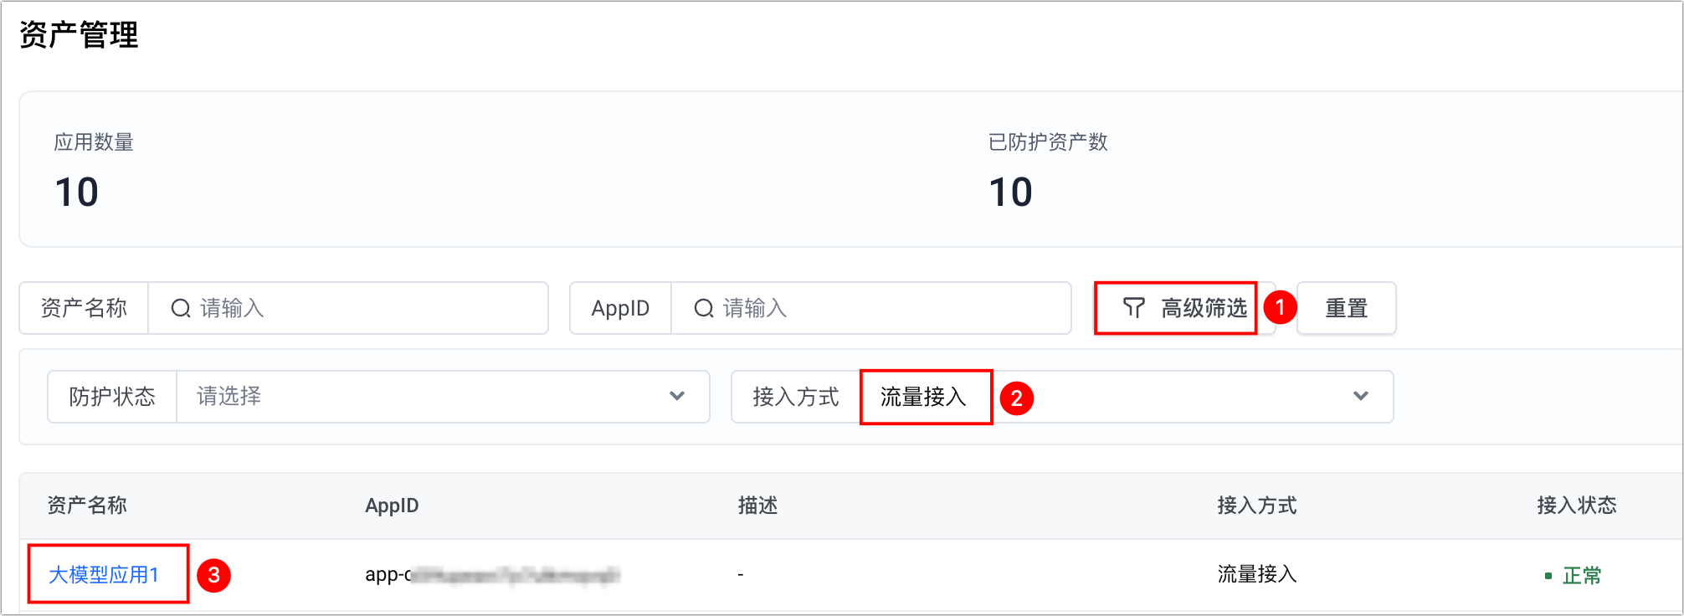Click the funnel icon on 高级筛选
1684x616 pixels.
[1133, 308]
